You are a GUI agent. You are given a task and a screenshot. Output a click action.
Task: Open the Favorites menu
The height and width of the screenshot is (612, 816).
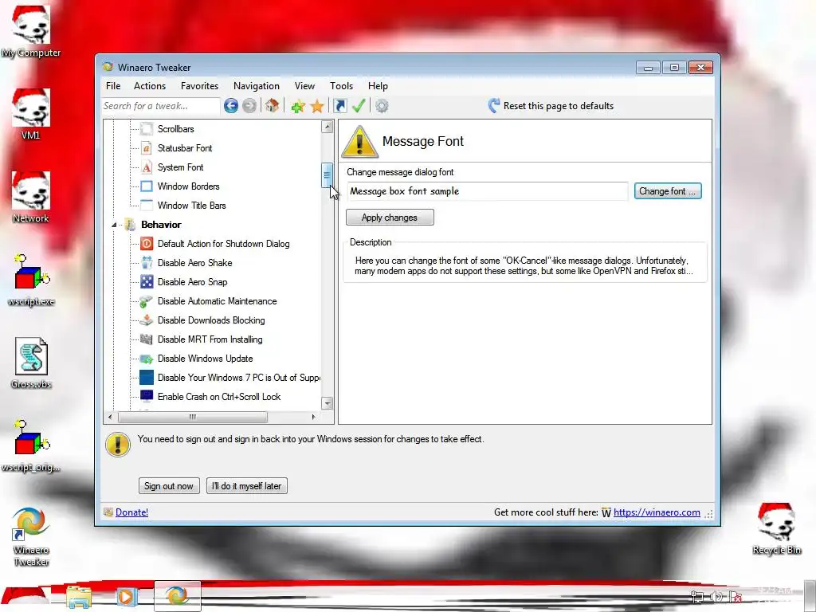[199, 86]
